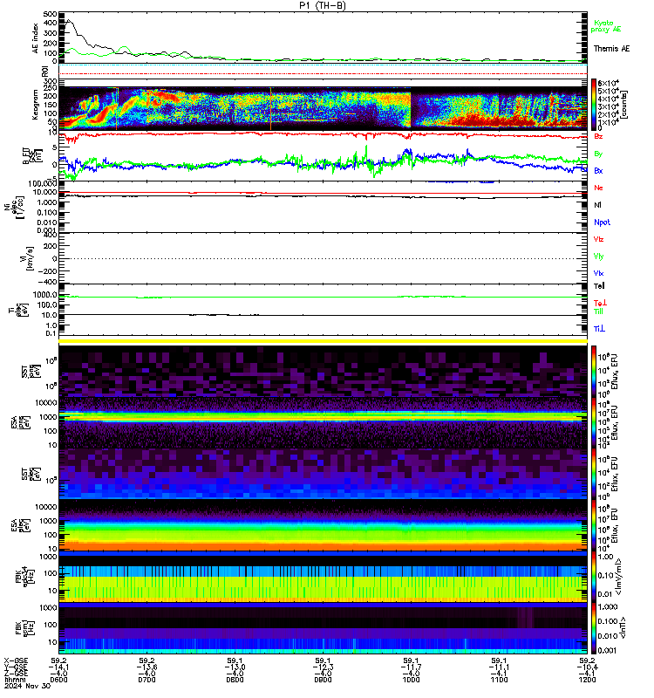Screen dimensions: 654x698
Task: Click the nT color bar beside FBK scm panel
Action: (x=594, y=628)
